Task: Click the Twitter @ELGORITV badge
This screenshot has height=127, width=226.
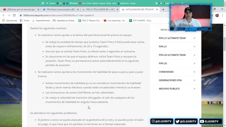Action: 186,121
